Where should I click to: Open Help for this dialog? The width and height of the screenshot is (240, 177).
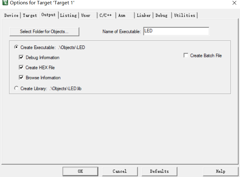point(220,171)
